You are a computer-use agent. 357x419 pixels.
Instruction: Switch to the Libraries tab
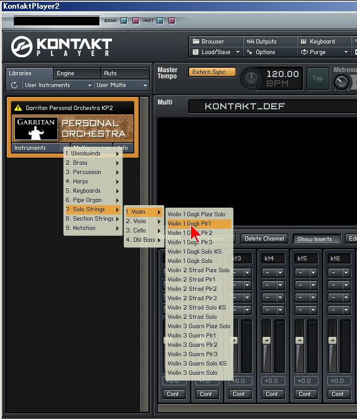coord(29,73)
